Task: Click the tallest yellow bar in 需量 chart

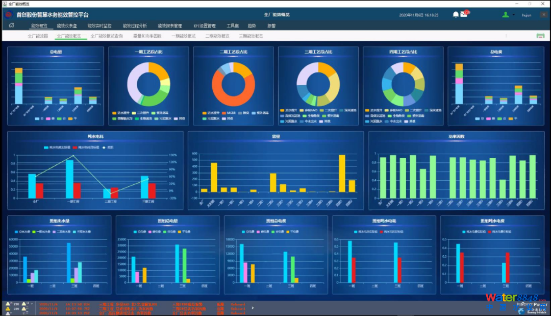Action: point(342,174)
